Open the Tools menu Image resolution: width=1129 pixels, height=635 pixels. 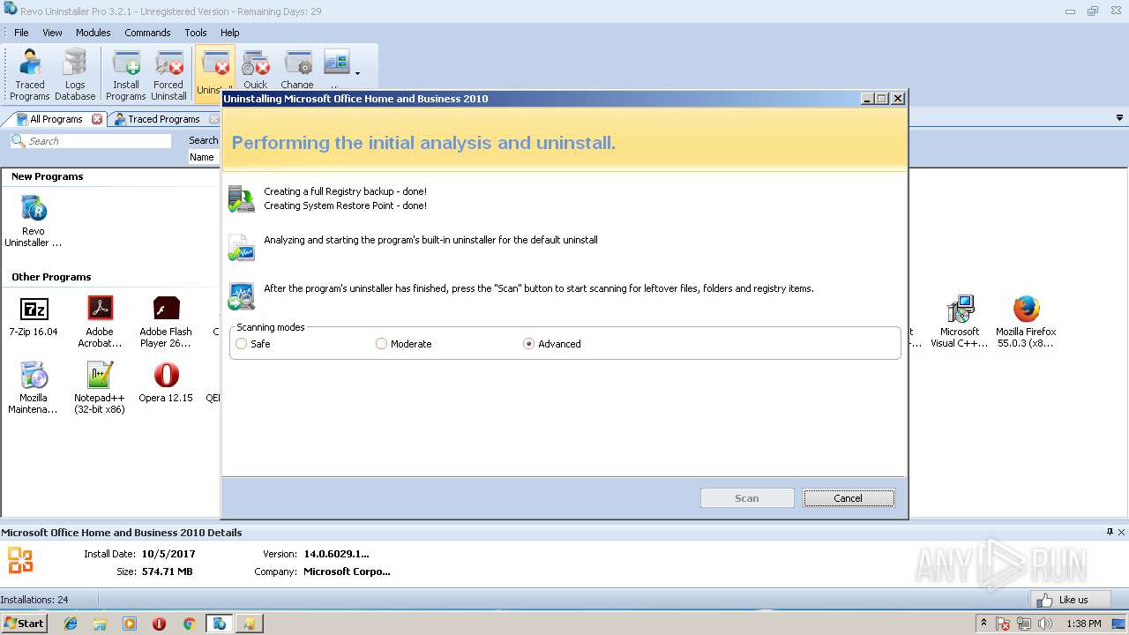pyautogui.click(x=196, y=33)
